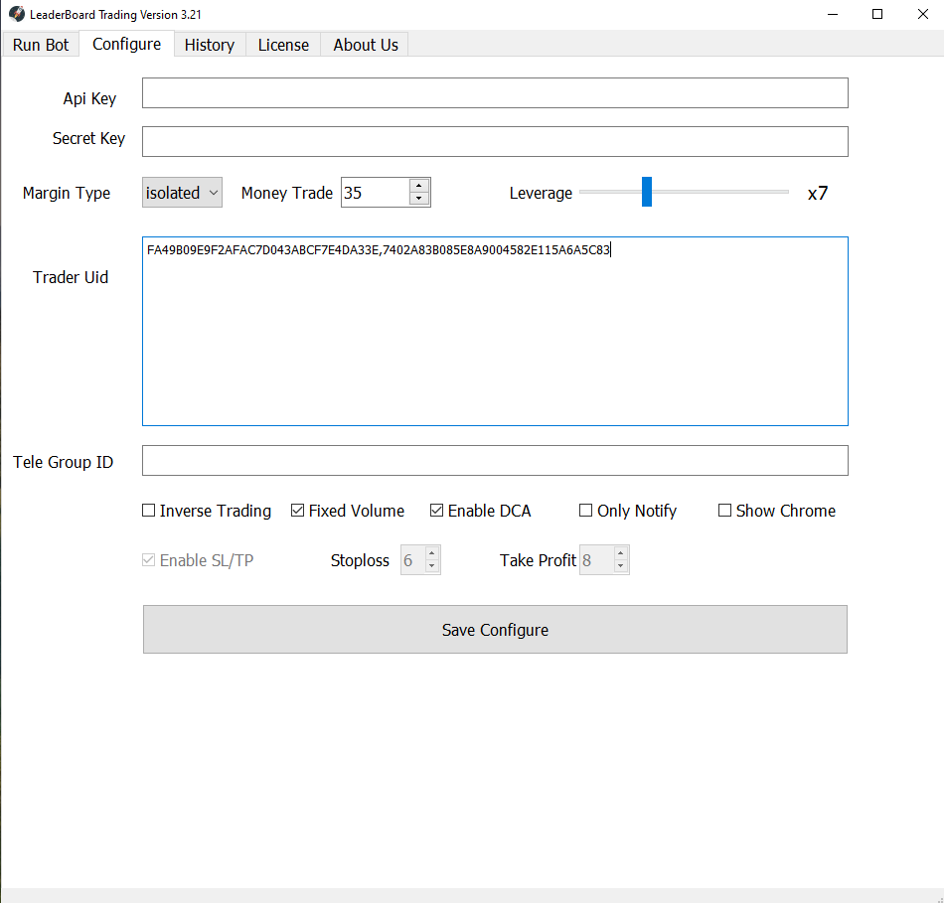
Task: Click the Tele Group ID field
Action: (x=495, y=460)
